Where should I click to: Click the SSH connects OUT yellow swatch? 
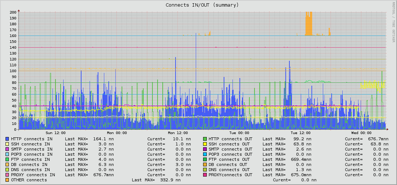(205, 144)
